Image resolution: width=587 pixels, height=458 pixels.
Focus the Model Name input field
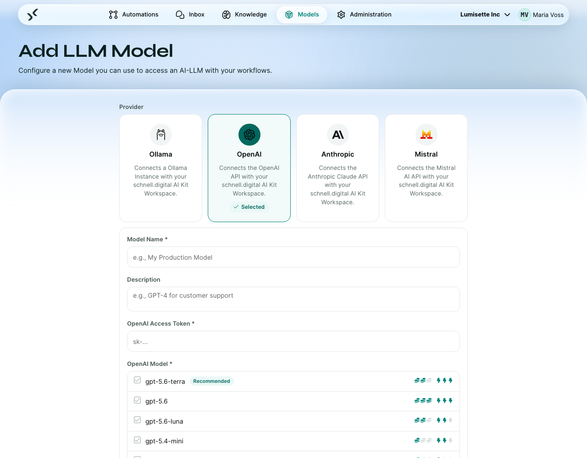(x=293, y=257)
